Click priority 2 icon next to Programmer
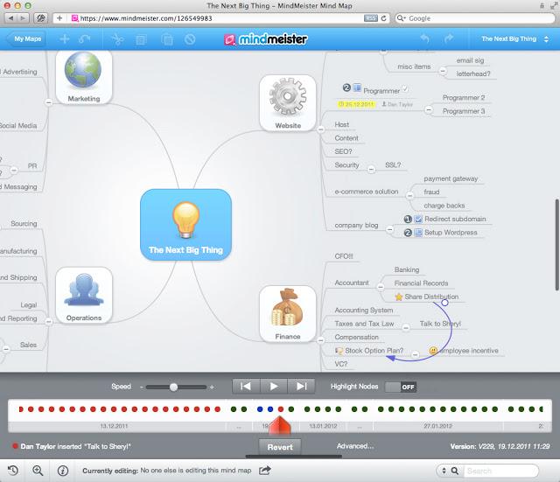The image size is (560, 482). tap(346, 87)
